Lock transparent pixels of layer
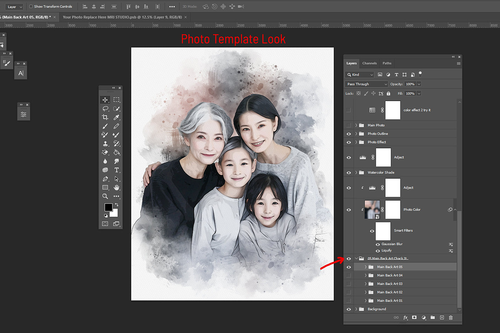500x333 pixels. pyautogui.click(x=358, y=94)
